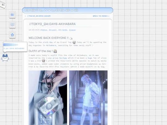
Task: Click the DISPLAYLOG.EXE title bar
Action: 67,10
